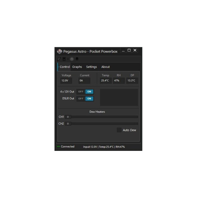Click the Voltage value field
Screen dimensions: 197x197
[x=66, y=81]
